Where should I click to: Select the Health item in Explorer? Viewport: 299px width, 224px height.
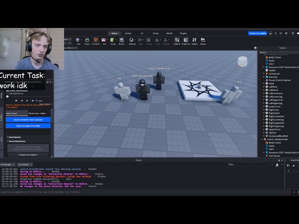(x=272, y=70)
